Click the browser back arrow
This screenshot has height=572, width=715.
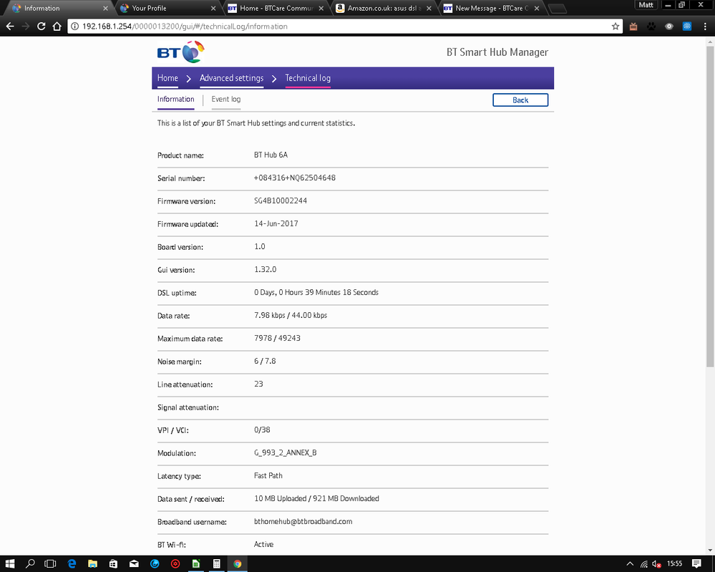coord(9,26)
